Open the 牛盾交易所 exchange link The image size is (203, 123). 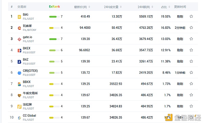(x=30, y=93)
